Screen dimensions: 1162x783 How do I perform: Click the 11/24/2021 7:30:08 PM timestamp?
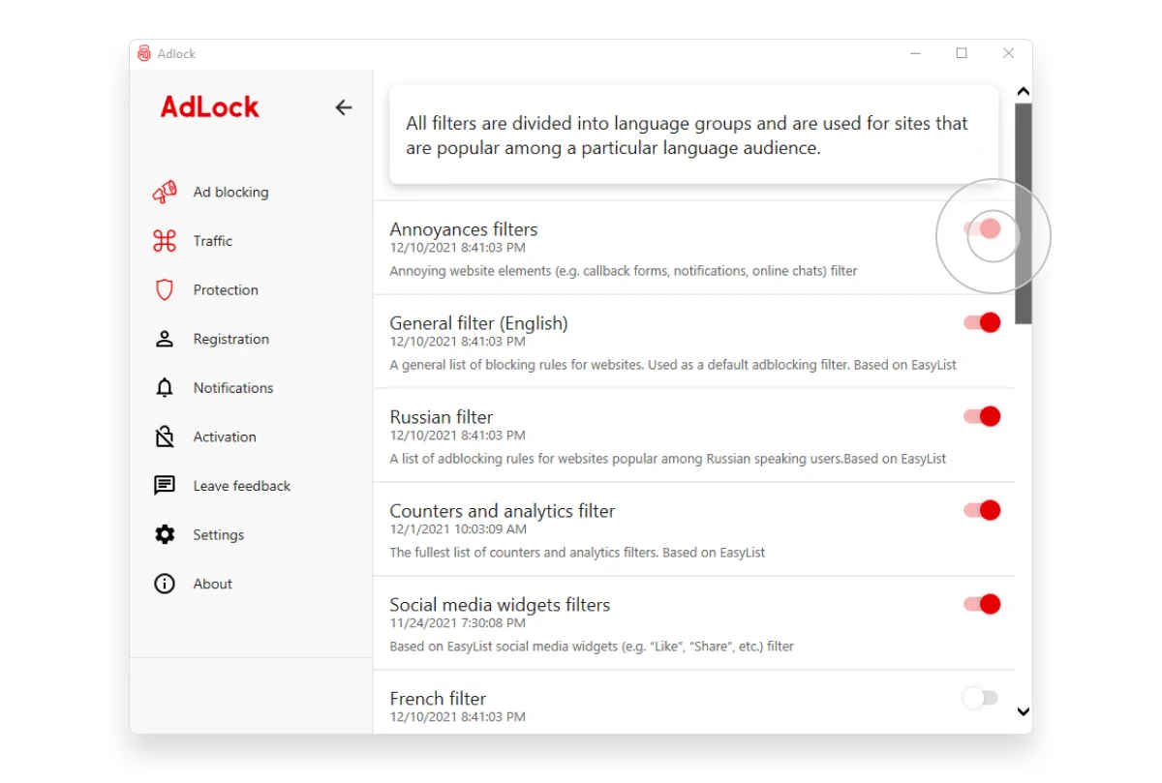[x=457, y=623]
